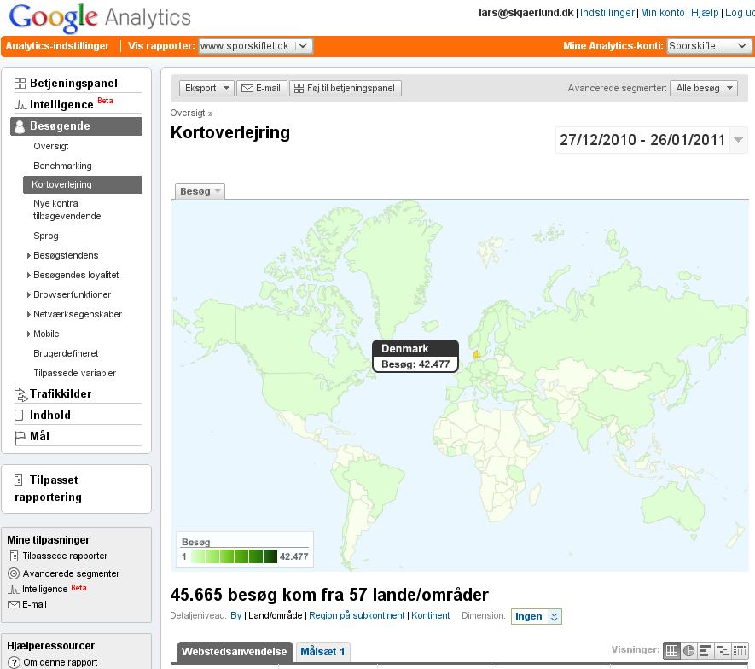Open the Mine Analytics-konti Sporskiftet dropdown

pyautogui.click(x=708, y=46)
